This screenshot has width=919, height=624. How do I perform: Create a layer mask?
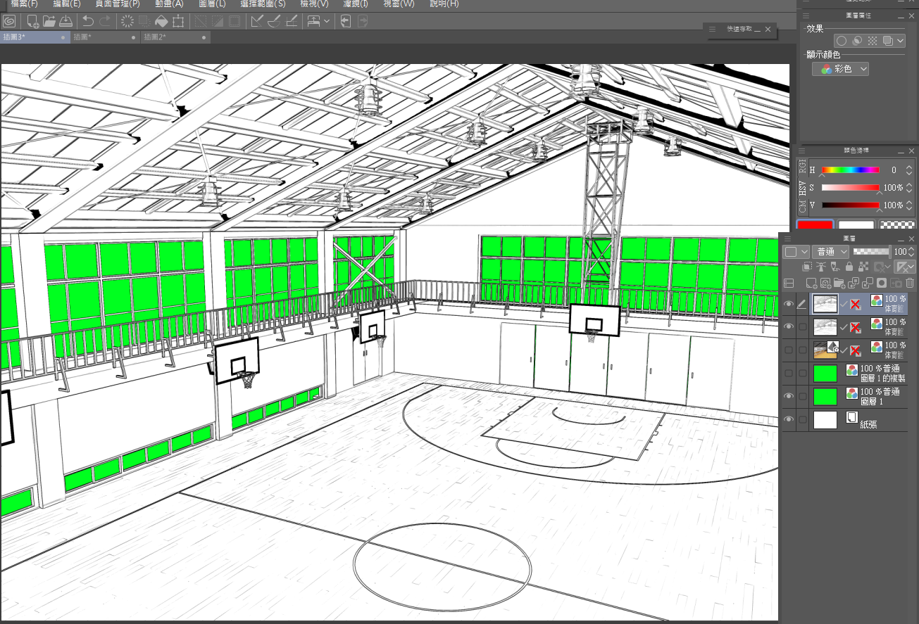(881, 283)
